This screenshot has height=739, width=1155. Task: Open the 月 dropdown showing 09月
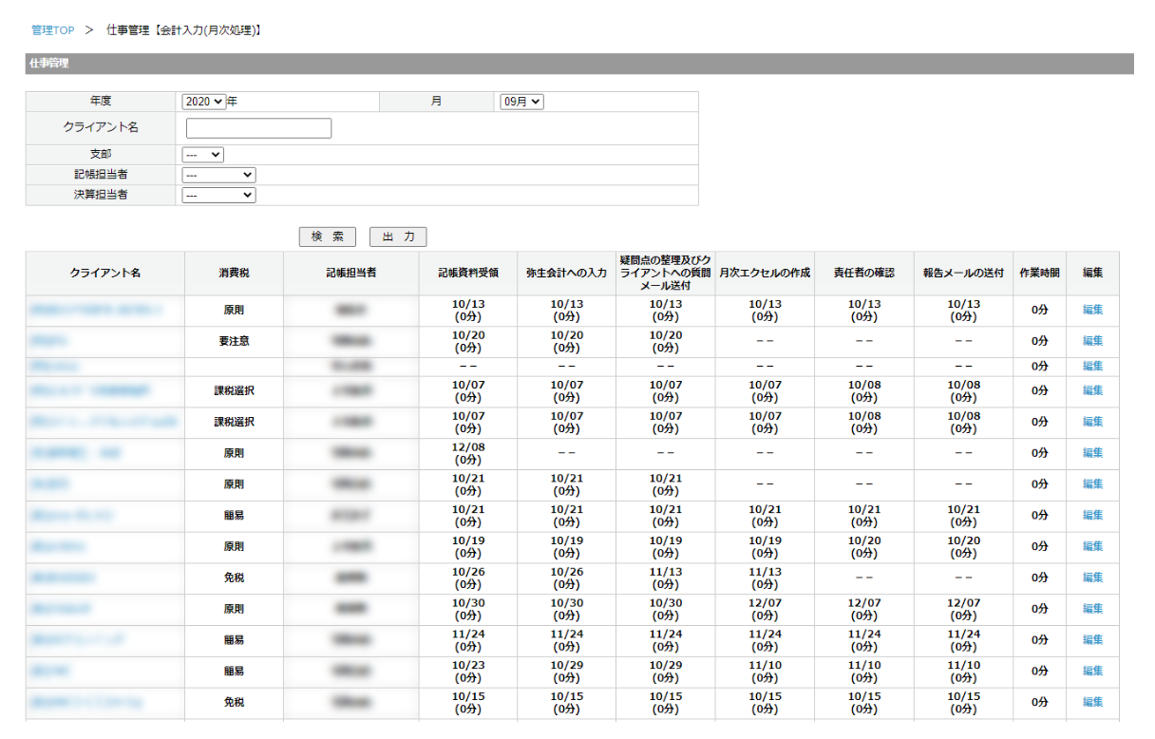(x=521, y=102)
